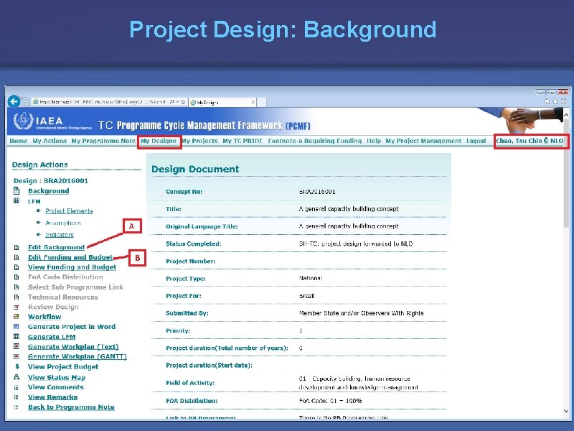
Task: Expand the LFM section in Design Actions
Action: (16, 200)
